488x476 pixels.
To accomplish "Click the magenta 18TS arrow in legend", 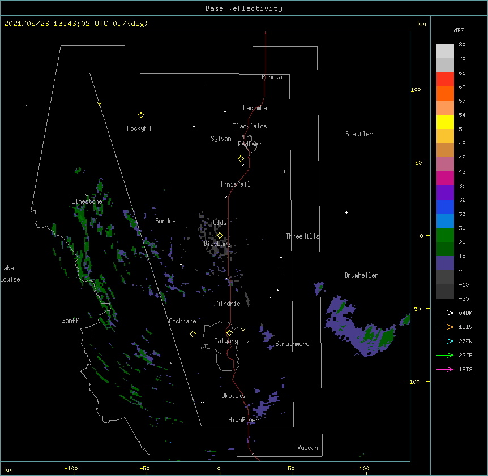I will [x=445, y=369].
